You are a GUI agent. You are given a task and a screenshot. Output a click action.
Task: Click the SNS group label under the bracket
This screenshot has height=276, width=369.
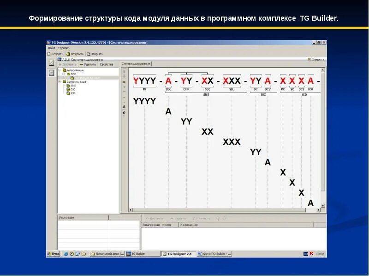[206, 95]
